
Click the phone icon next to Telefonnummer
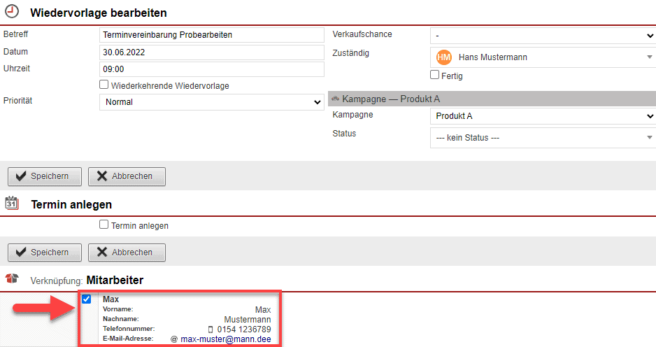tap(211, 329)
